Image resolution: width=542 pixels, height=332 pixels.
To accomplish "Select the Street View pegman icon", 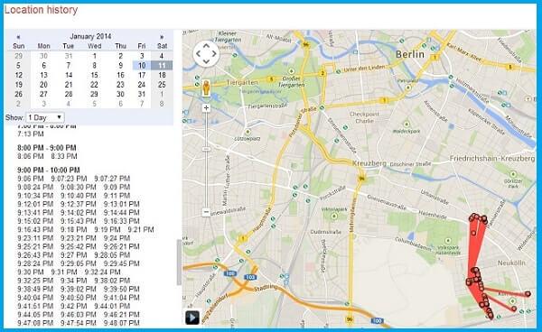I will click(206, 88).
